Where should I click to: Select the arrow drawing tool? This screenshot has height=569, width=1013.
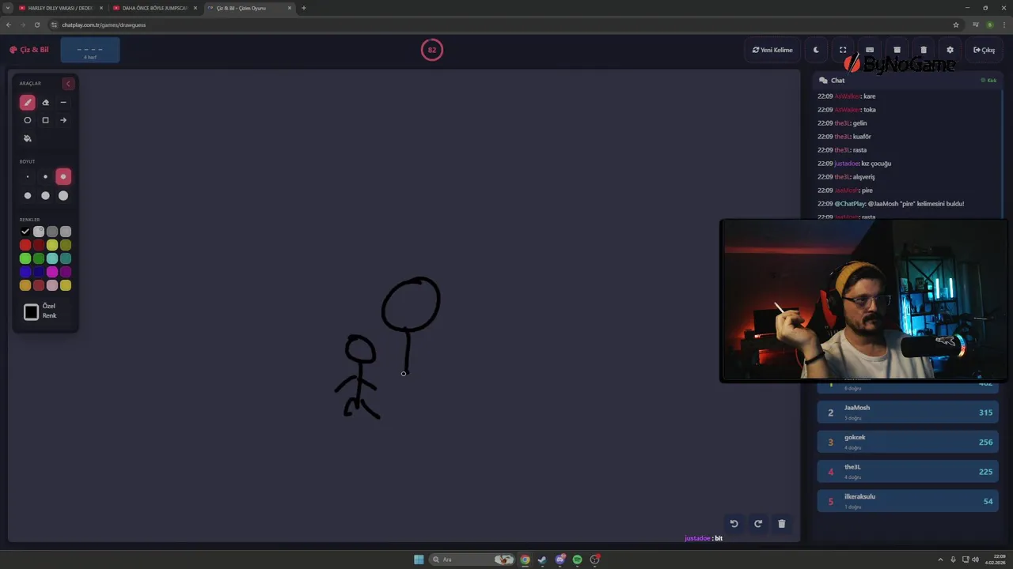(x=63, y=120)
